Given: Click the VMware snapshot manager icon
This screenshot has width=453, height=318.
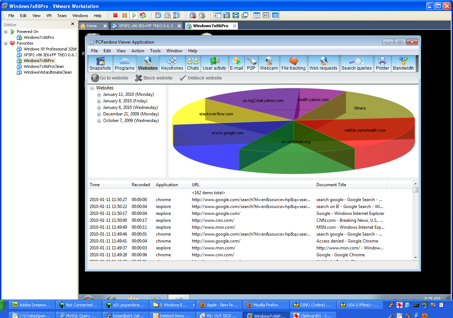Looking at the screenshot, I should coord(177,15).
